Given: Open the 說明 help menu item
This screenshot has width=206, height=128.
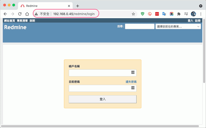Looking at the screenshot, I should [32, 21].
